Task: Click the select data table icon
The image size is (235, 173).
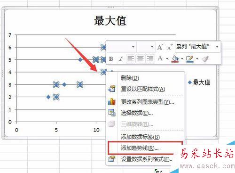Action: click(112, 113)
